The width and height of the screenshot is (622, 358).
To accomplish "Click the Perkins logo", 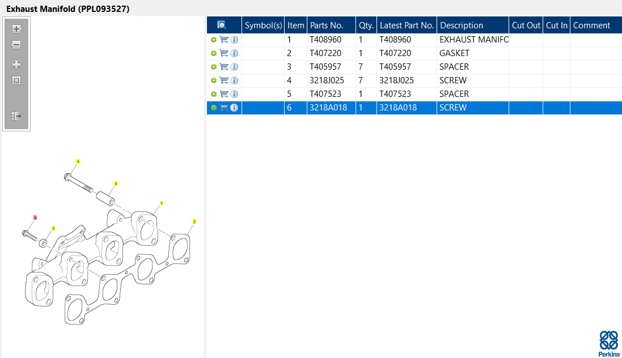I will [609, 344].
